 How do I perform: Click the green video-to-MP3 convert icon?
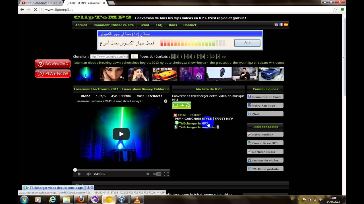pos(181,105)
